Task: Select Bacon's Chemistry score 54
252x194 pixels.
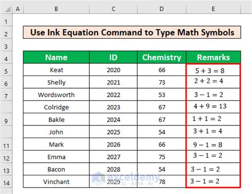Action: (x=162, y=169)
